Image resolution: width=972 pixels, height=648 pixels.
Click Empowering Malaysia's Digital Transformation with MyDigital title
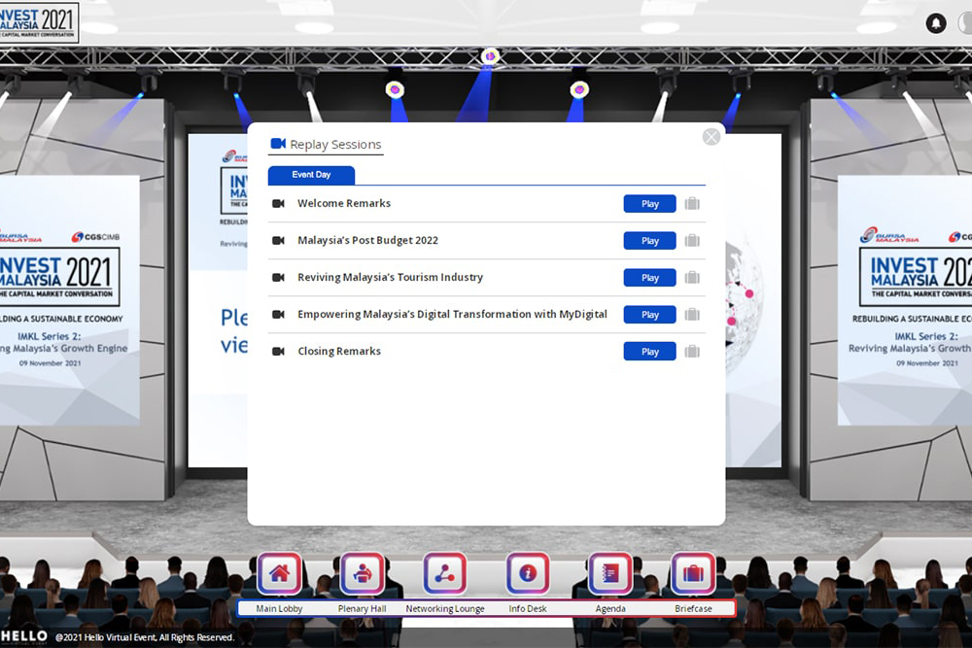(x=452, y=314)
